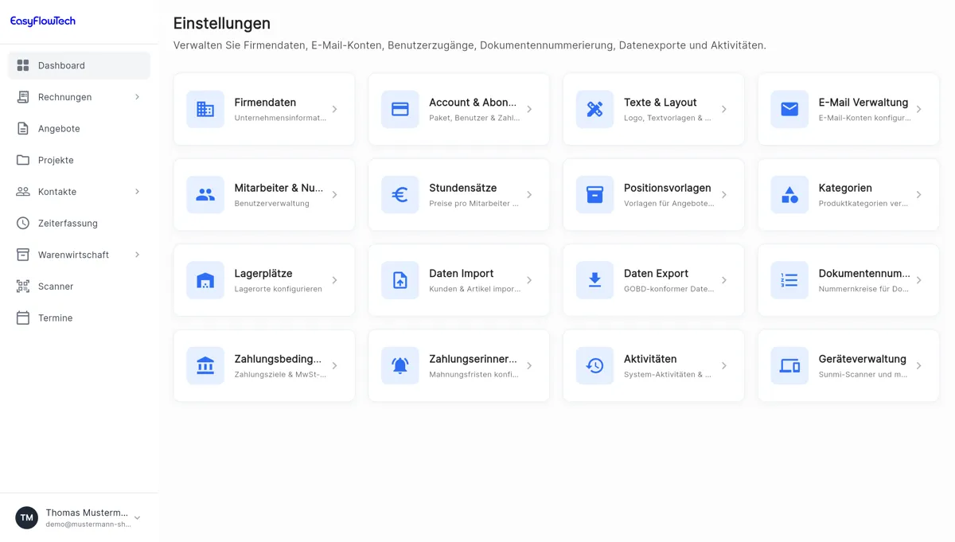955x542 pixels.
Task: Open the Aktivitäten history icon
Action: (x=594, y=365)
